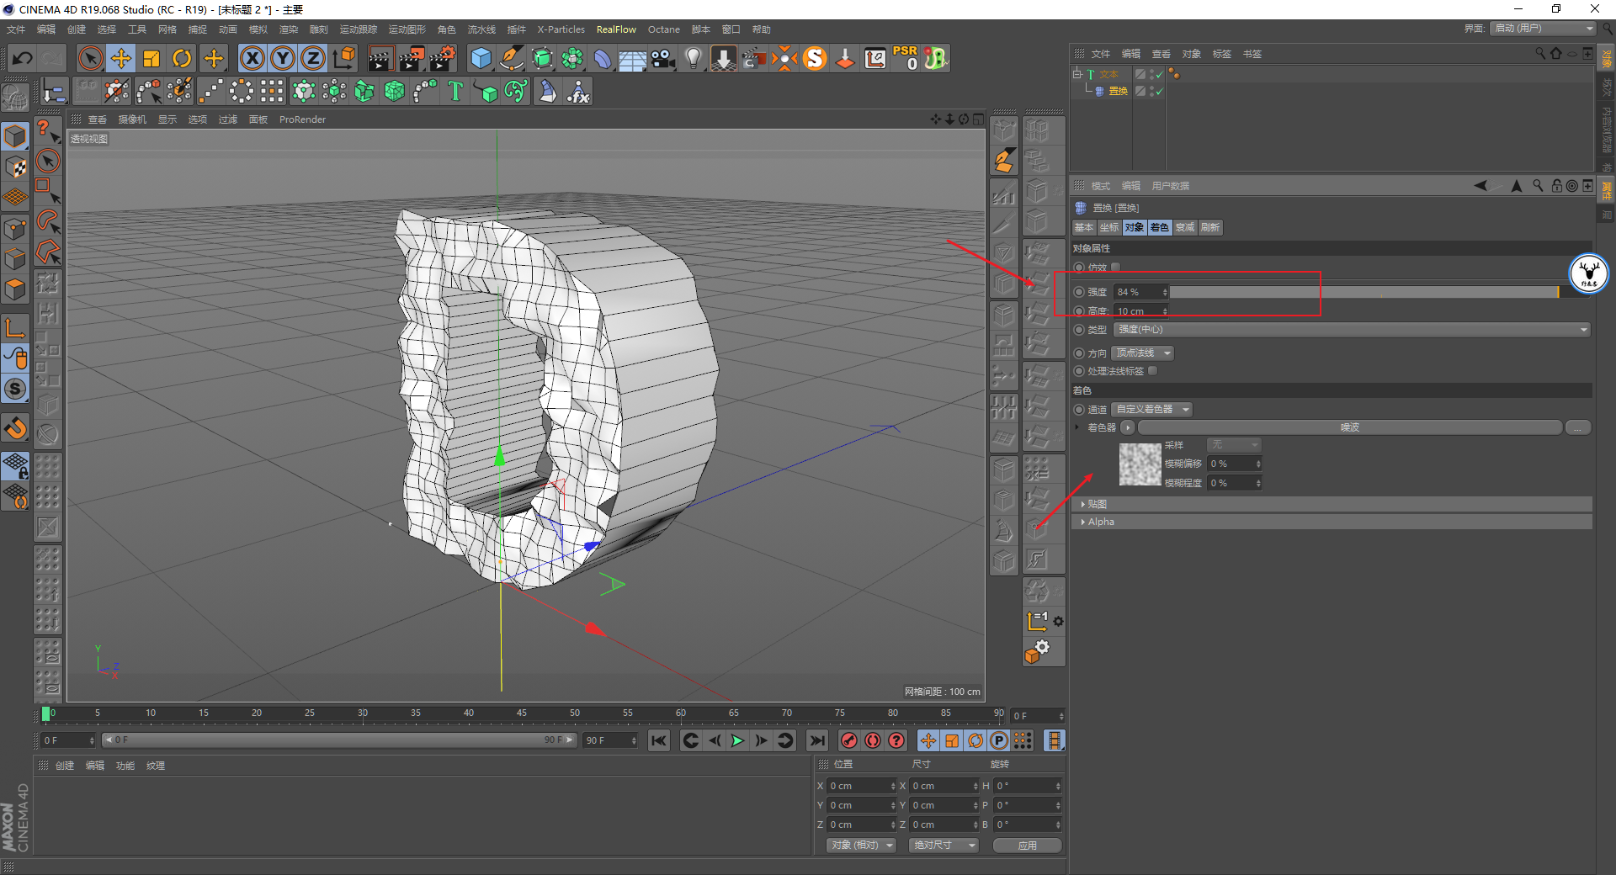Switch to the 衰减 tab

click(1185, 228)
